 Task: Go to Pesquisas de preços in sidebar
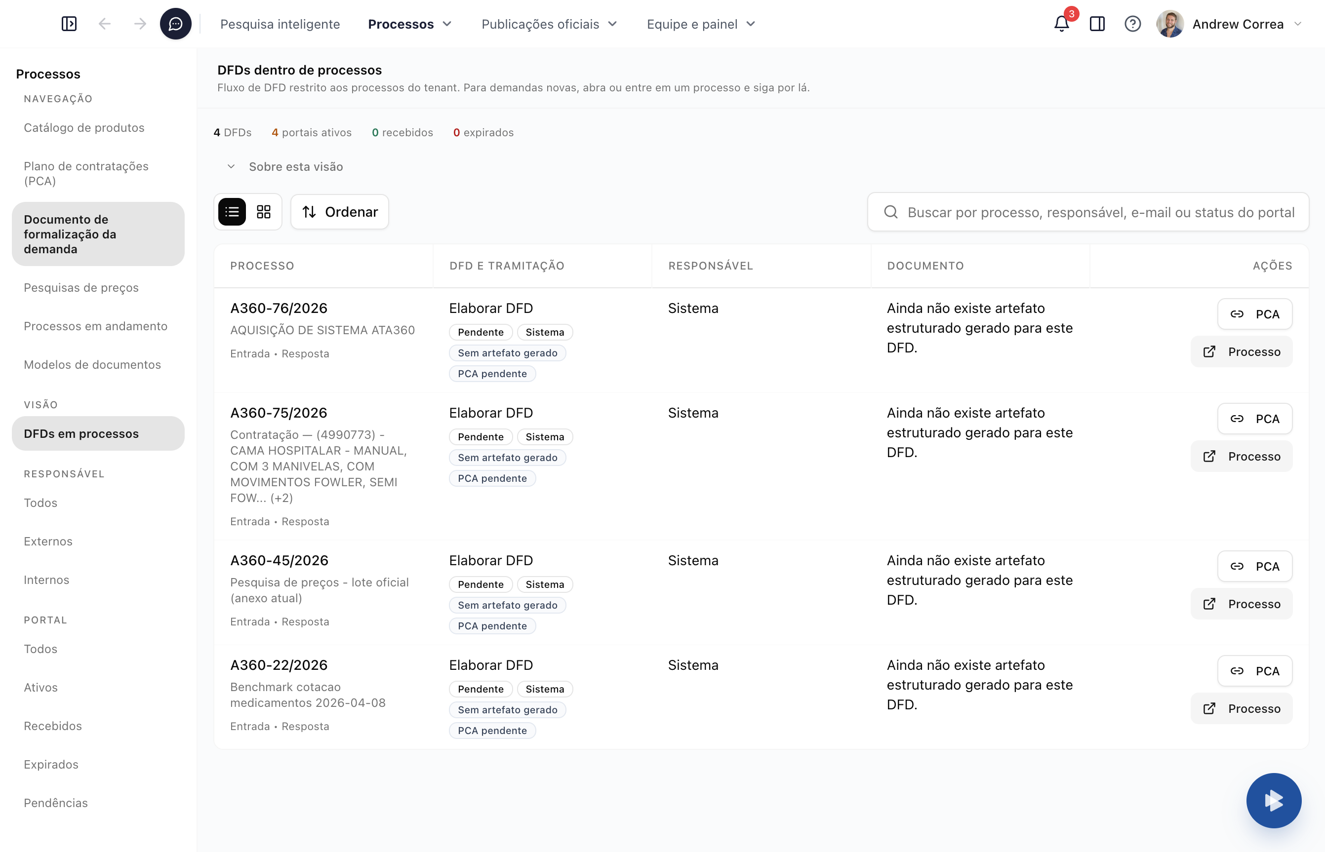[81, 288]
